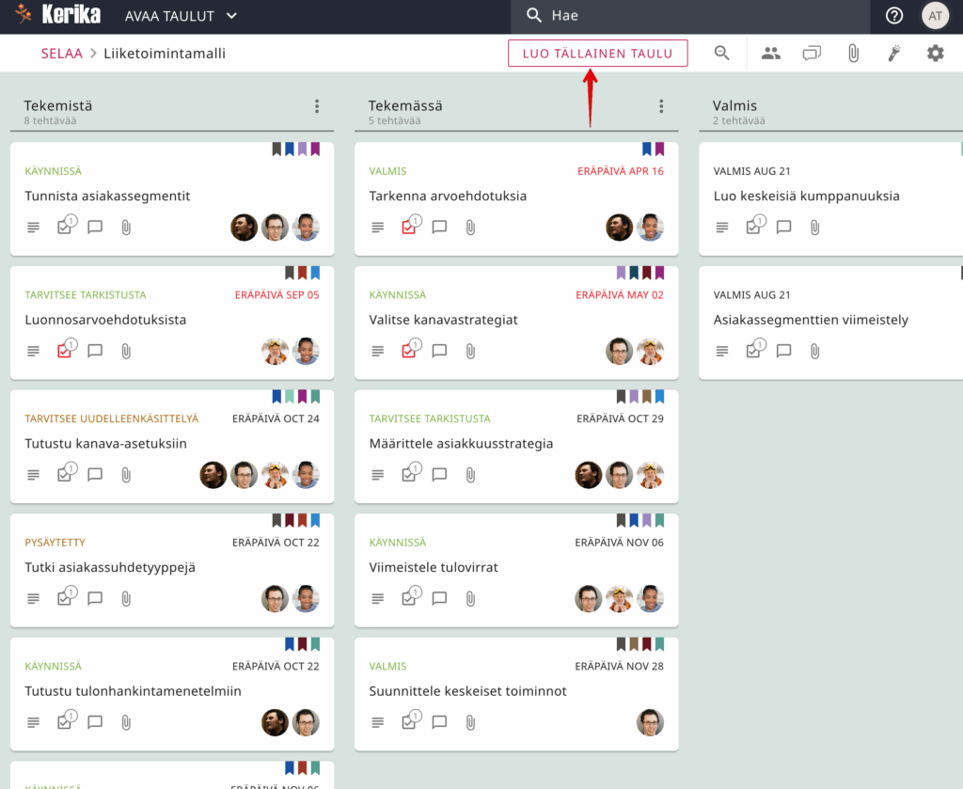The height and width of the screenshot is (789, 963).
Task: Toggle checklist on Luonnosarvoehdotuksista card
Action: coord(65,351)
